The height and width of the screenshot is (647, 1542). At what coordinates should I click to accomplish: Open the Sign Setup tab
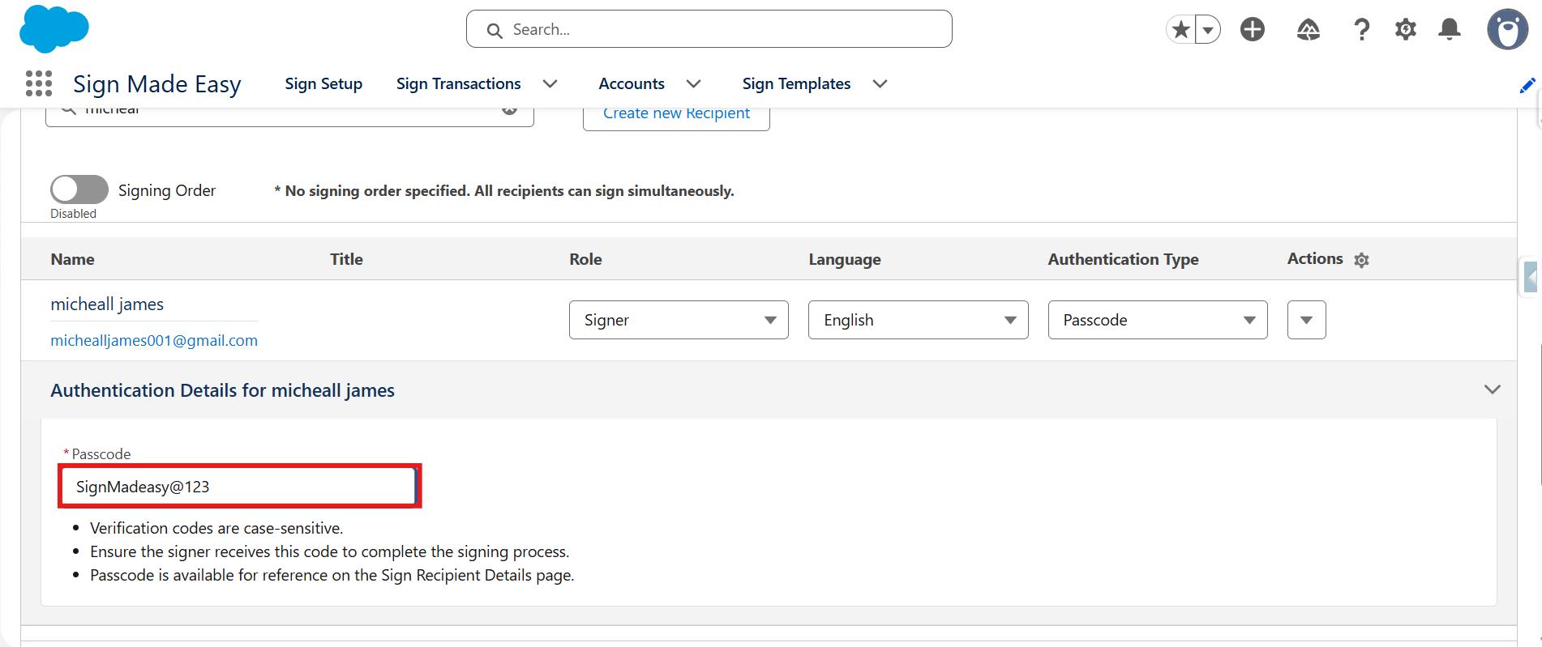click(x=323, y=83)
